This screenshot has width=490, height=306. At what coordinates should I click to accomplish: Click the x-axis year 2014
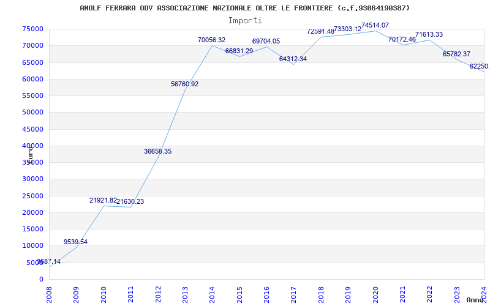212,294
